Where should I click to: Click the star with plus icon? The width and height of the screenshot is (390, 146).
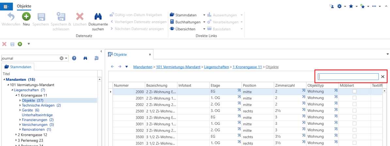(363, 6)
